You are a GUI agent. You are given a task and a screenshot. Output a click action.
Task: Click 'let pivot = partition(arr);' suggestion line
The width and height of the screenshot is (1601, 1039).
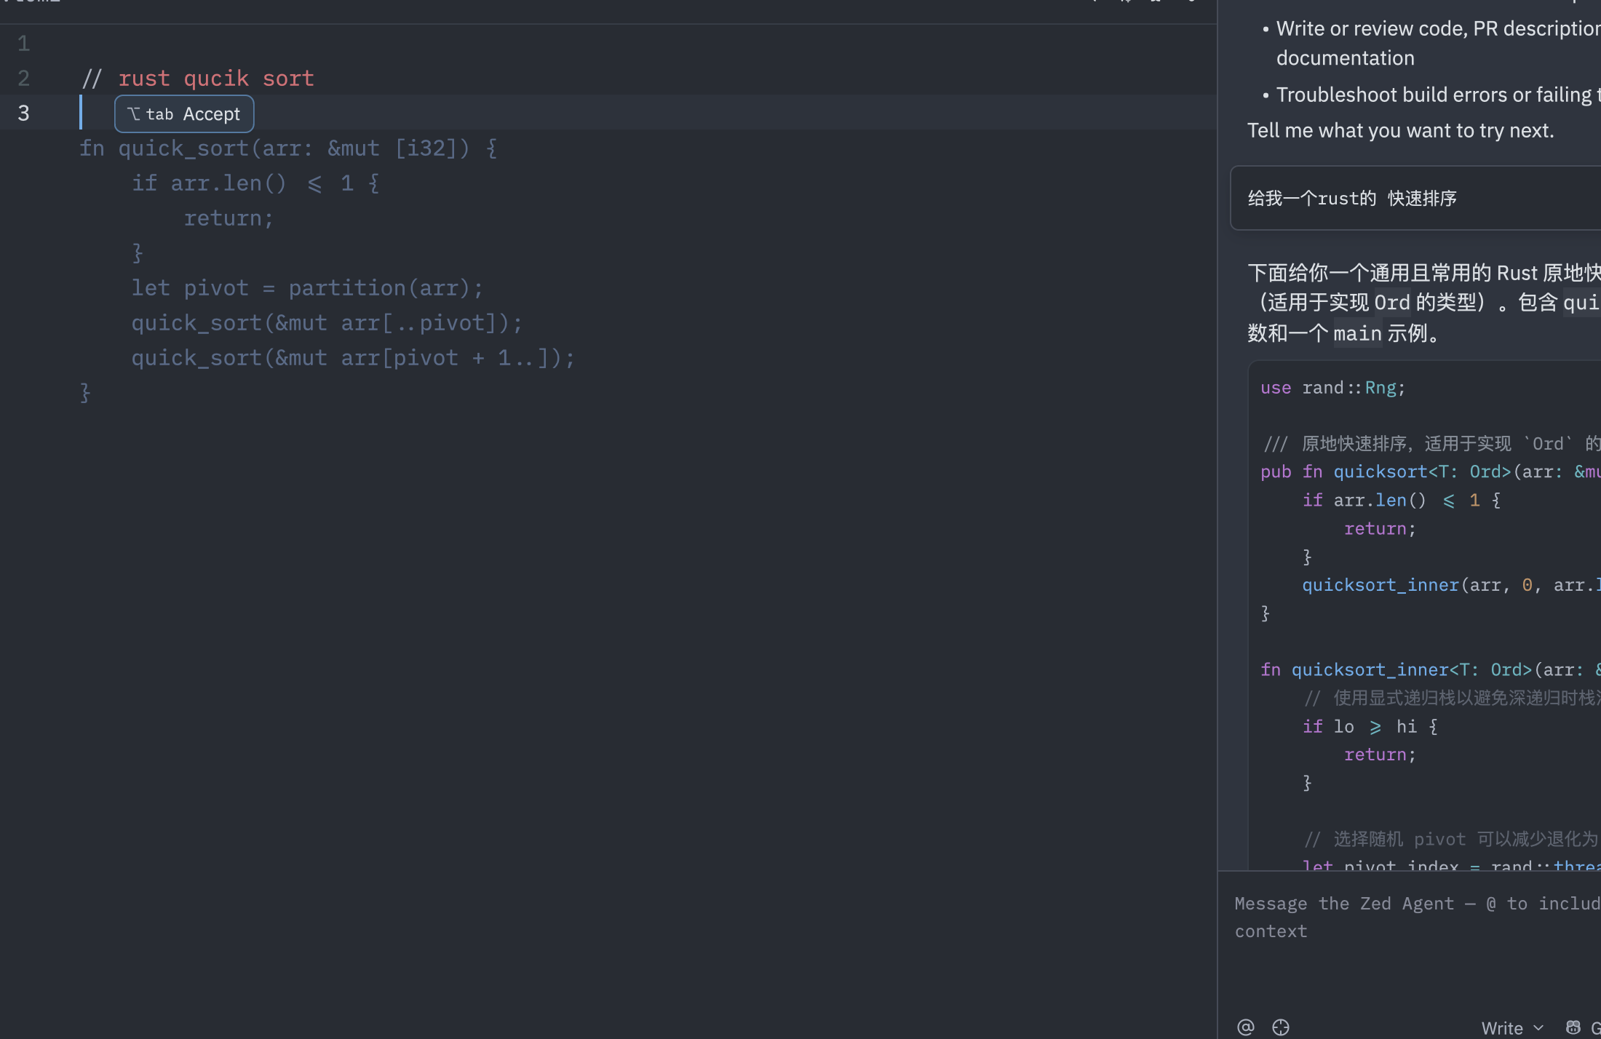306,288
